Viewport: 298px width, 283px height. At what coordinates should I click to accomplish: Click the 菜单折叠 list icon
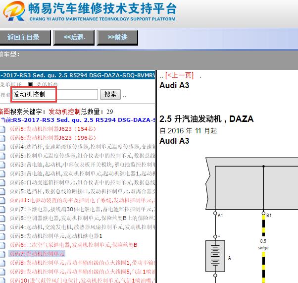pos(30,84)
